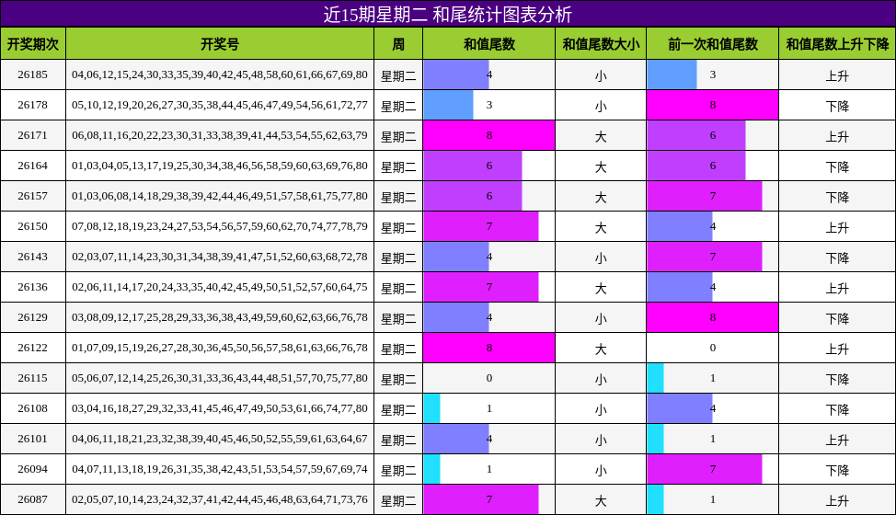Click the 前一次和值尾数 column header
896x515 pixels.
(x=713, y=44)
